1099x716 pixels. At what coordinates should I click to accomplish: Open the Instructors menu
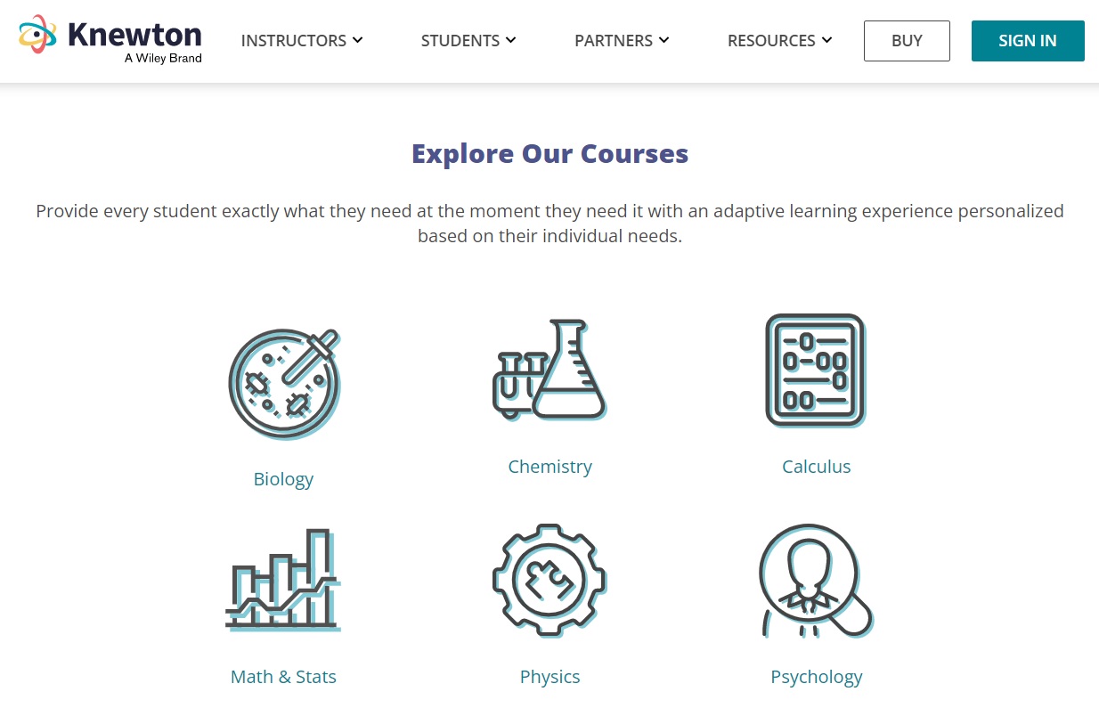(294, 41)
